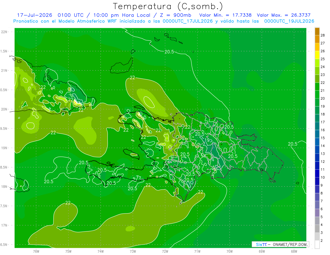
Task: Click the green legend swatch between 19 and 20
Action: (317, 102)
